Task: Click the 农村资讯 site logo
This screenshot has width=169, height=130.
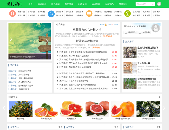Action: [15, 4]
